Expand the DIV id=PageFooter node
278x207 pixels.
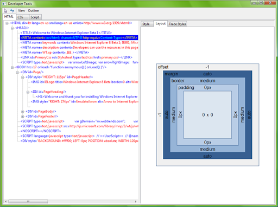coord(23,117)
